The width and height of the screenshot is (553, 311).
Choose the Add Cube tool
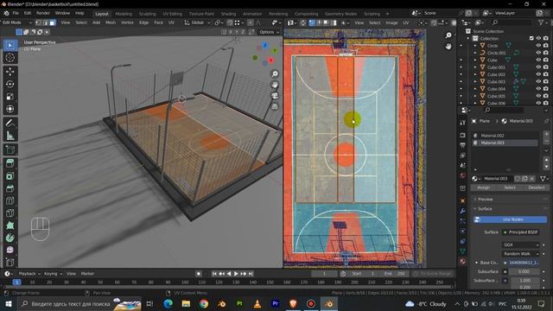click(10, 149)
